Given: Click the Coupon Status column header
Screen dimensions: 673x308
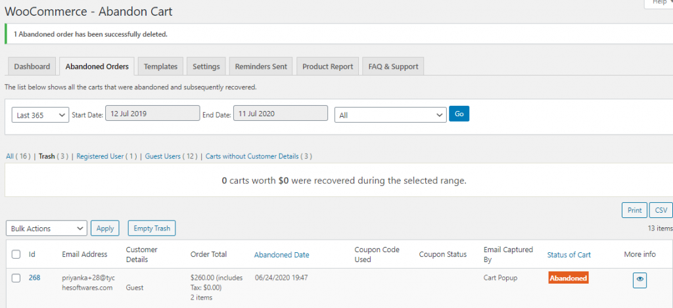Looking at the screenshot, I should [442, 254].
